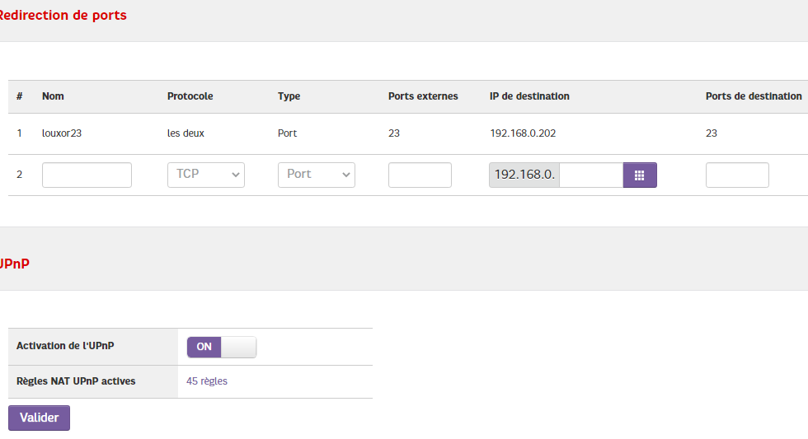Click the Ports de destination column header
The height and width of the screenshot is (439, 808).
pyautogui.click(x=754, y=96)
